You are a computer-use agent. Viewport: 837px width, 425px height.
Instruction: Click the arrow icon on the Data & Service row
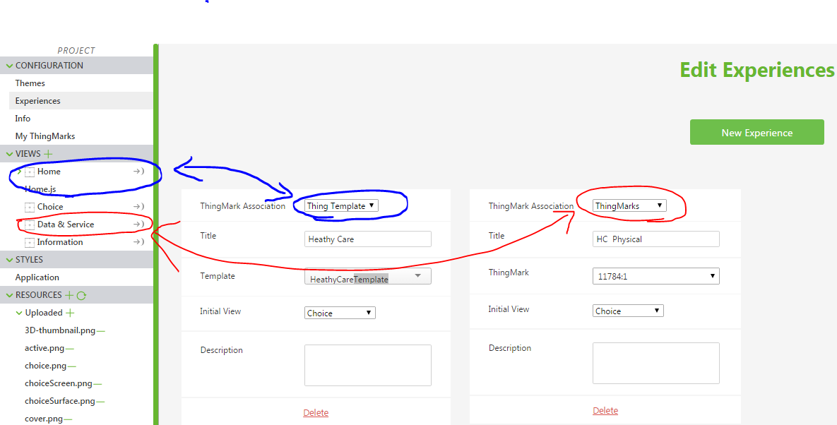pyautogui.click(x=138, y=224)
